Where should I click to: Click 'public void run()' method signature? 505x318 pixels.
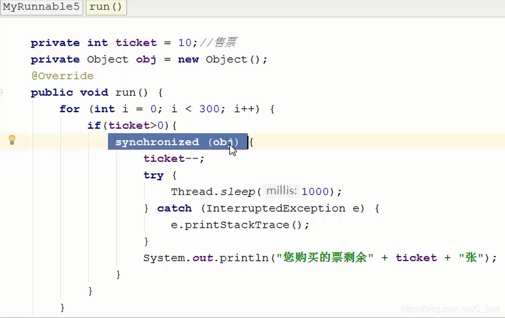(89, 93)
